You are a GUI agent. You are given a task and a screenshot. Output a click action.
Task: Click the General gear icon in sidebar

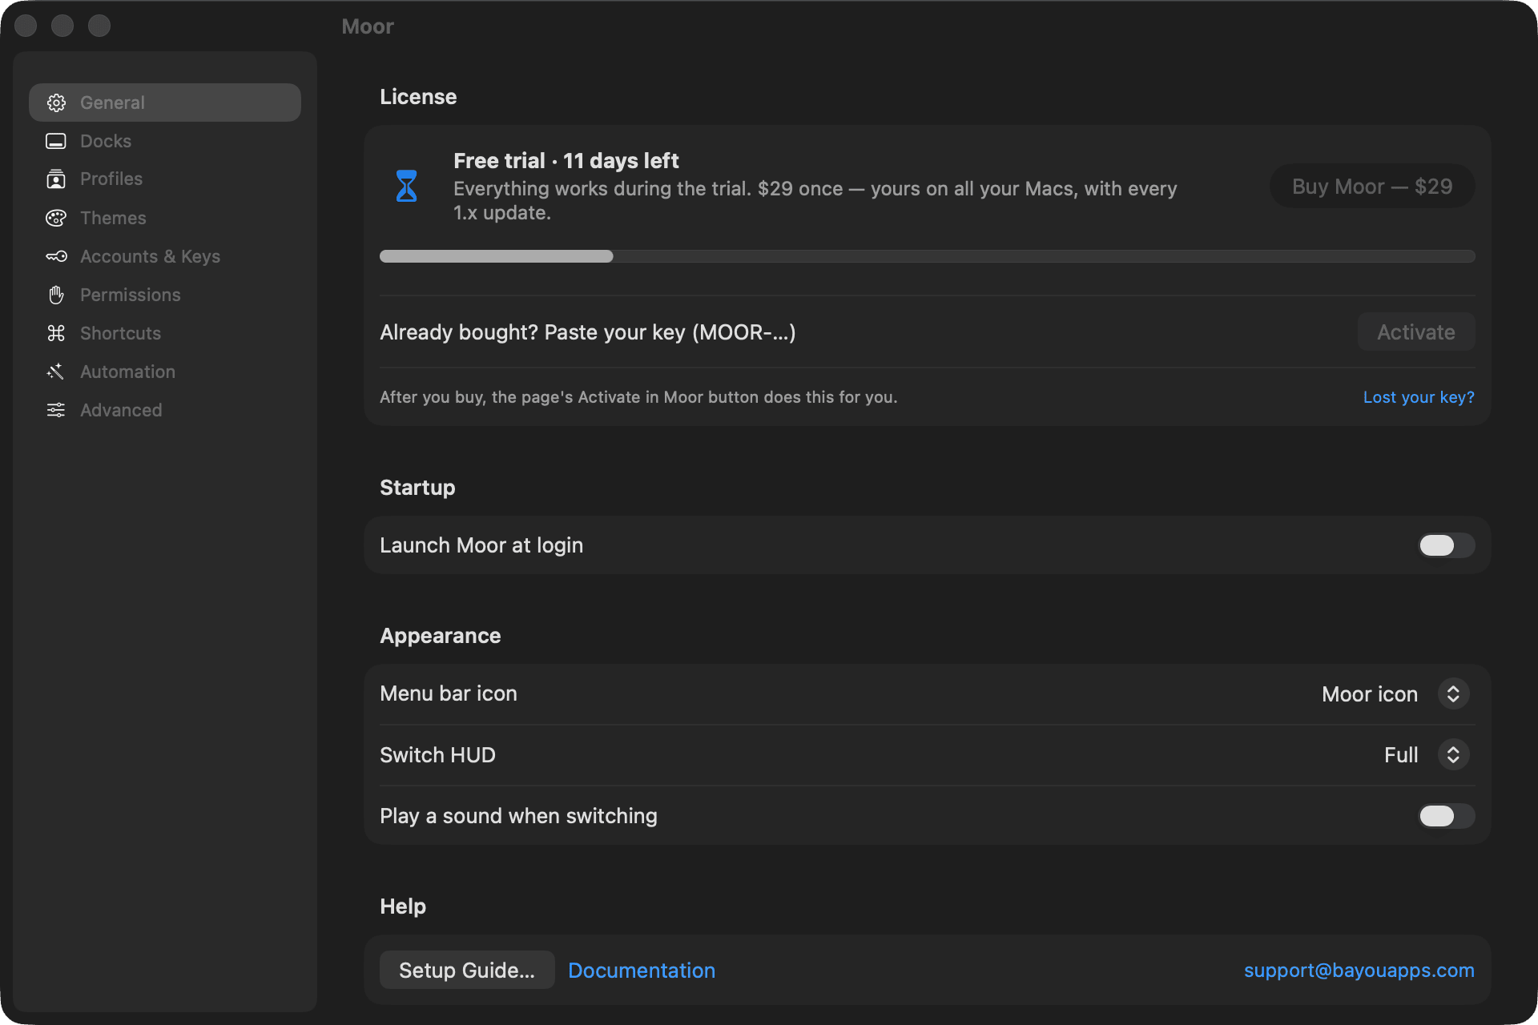point(56,102)
